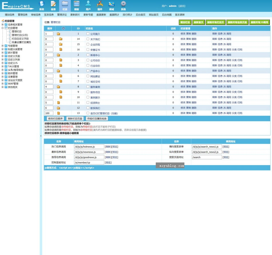The width and height of the screenshot is (272, 255).
Task: Click folder icon in 联系我们 row
Action: click(x=58, y=108)
